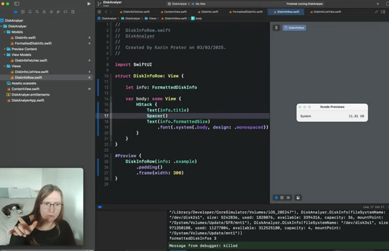This screenshot has width=389, height=251.
Task: Open ContentView.swift in navigator
Action: [x=23, y=89]
